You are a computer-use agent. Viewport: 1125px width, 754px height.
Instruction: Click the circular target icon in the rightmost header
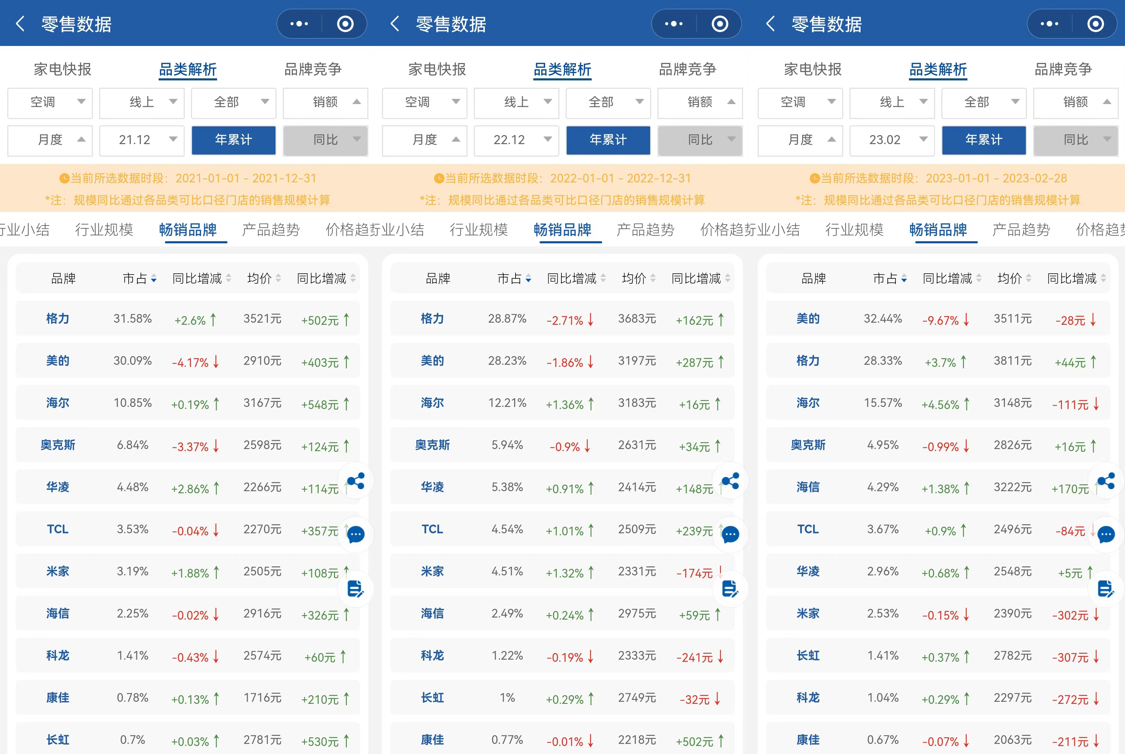click(1095, 24)
